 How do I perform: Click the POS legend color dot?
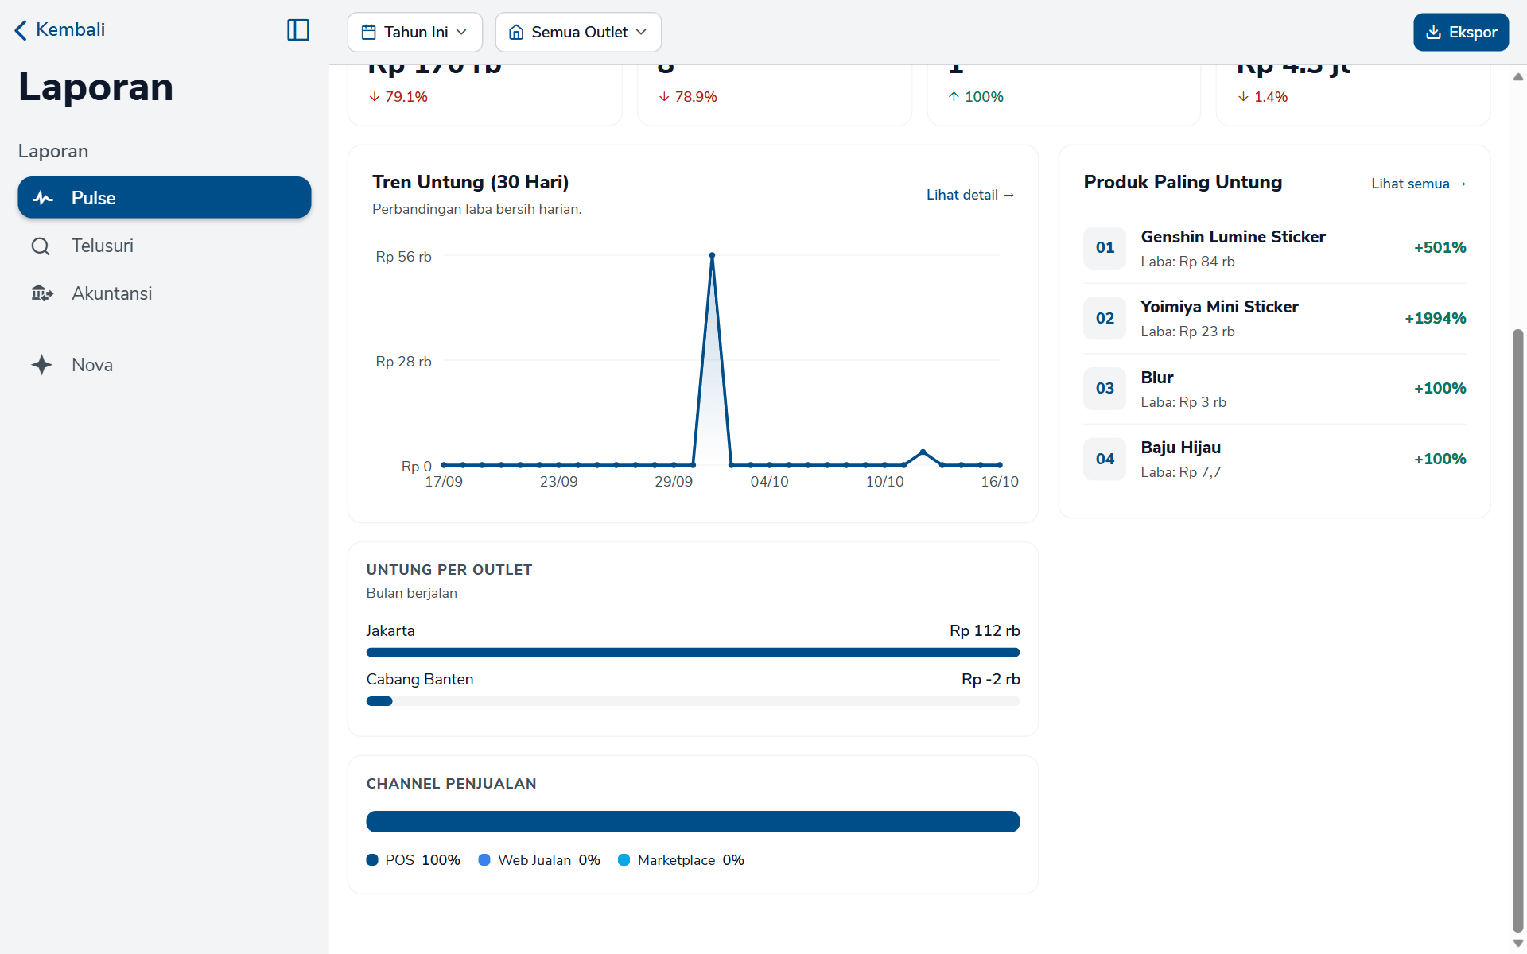[372, 860]
